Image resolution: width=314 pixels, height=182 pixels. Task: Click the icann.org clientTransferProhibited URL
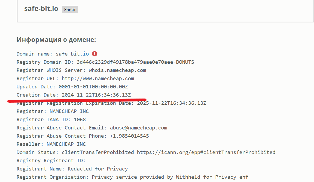click(206, 152)
